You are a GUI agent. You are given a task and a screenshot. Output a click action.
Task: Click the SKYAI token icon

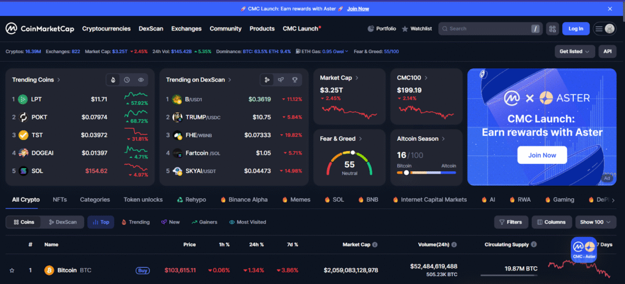[178, 171]
